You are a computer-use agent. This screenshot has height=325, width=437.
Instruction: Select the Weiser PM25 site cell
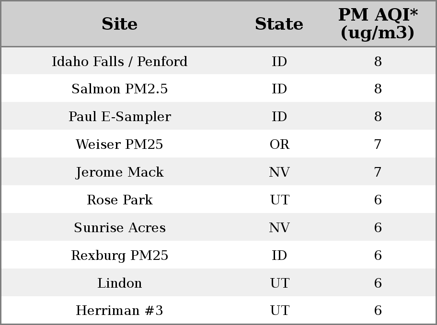tap(120, 144)
